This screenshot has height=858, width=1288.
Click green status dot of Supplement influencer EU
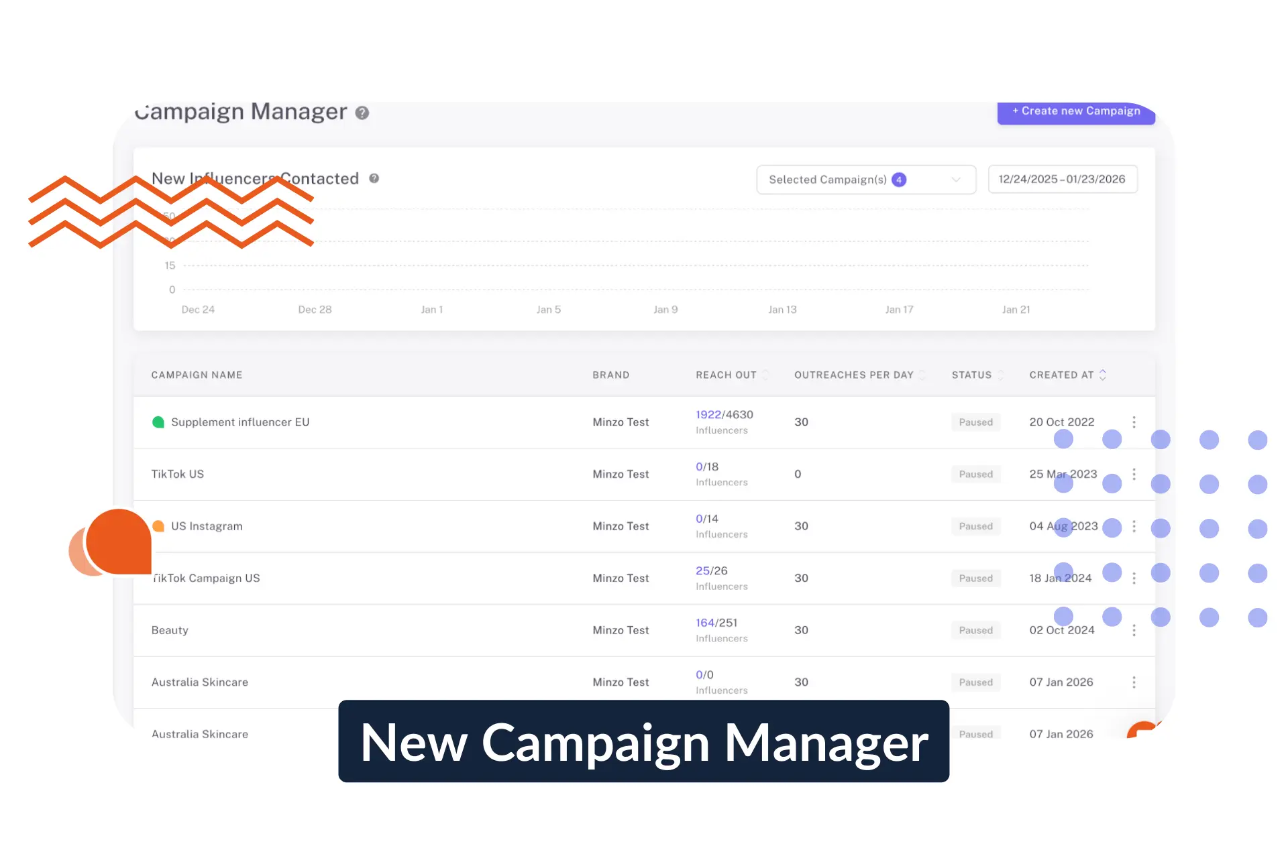(158, 422)
